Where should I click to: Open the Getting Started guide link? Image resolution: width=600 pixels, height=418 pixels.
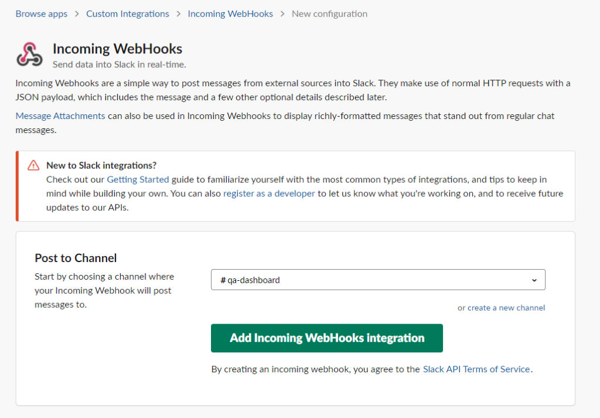138,179
